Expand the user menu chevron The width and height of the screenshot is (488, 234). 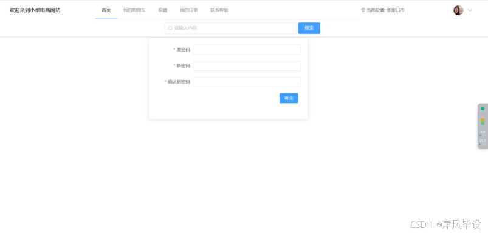point(470,10)
